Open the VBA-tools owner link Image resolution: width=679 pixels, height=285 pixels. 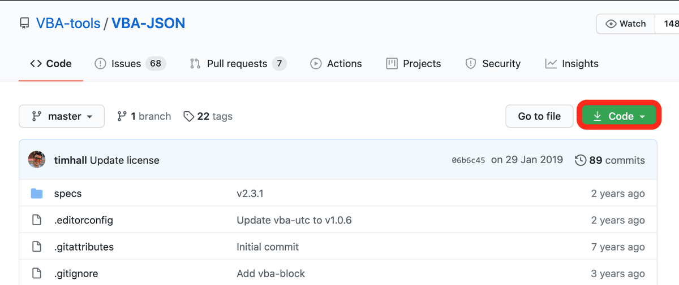[x=68, y=24]
